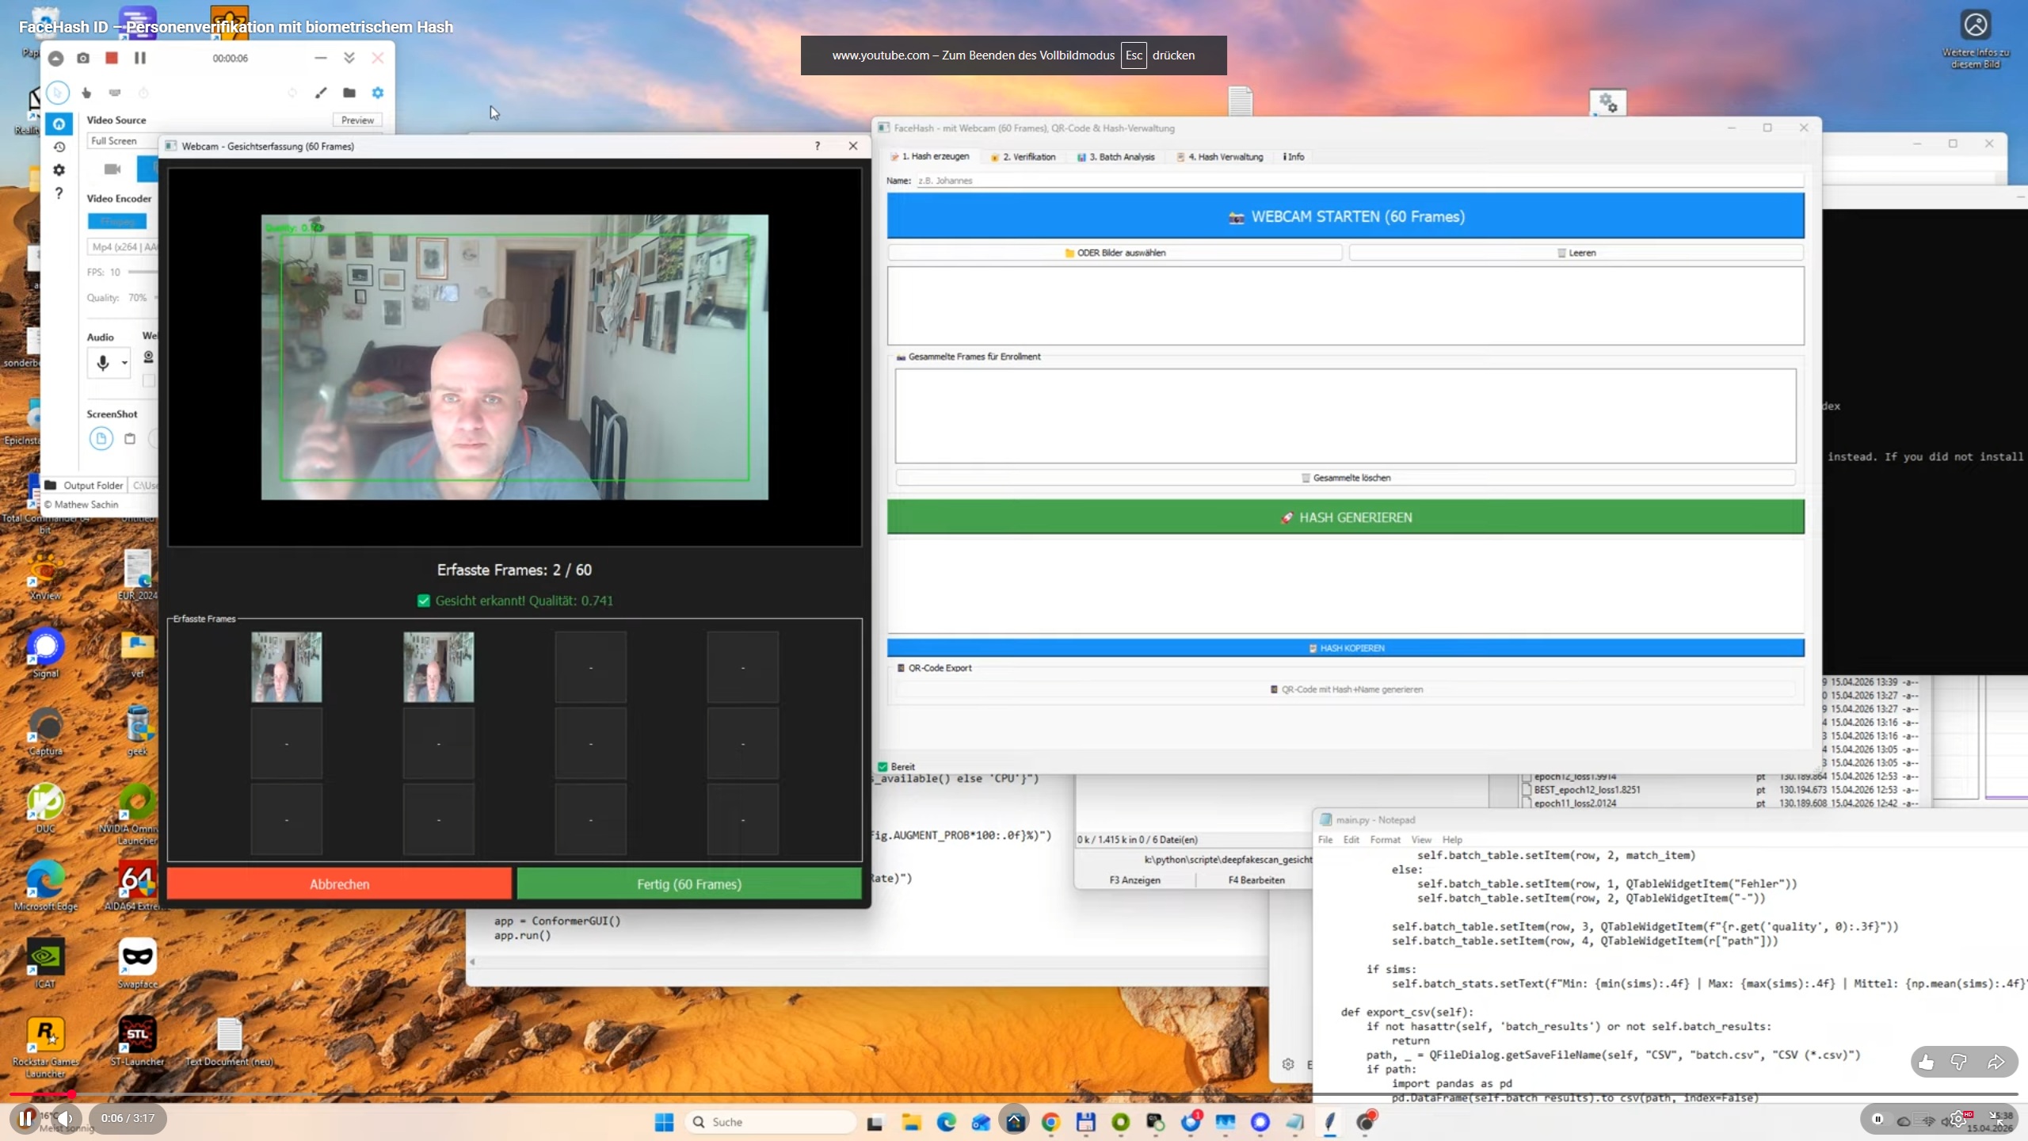
Task: Stop recording with the red square icon
Action: coord(112,58)
